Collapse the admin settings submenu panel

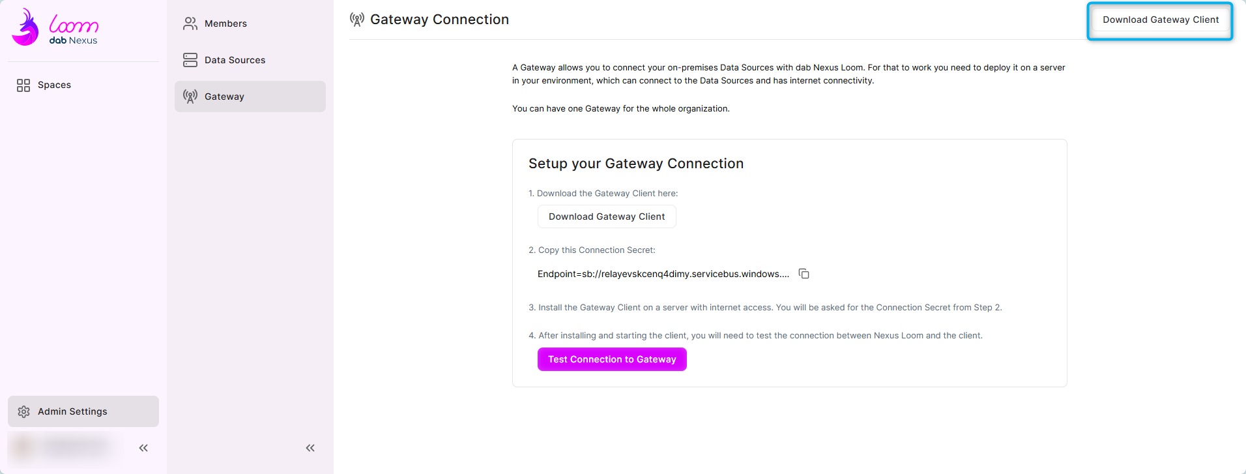(x=310, y=448)
